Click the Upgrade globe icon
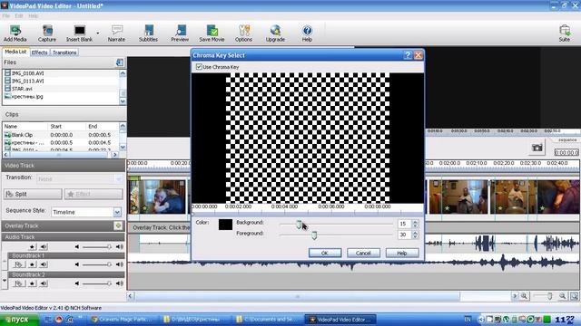This screenshot has height=326, width=581. (x=275, y=34)
